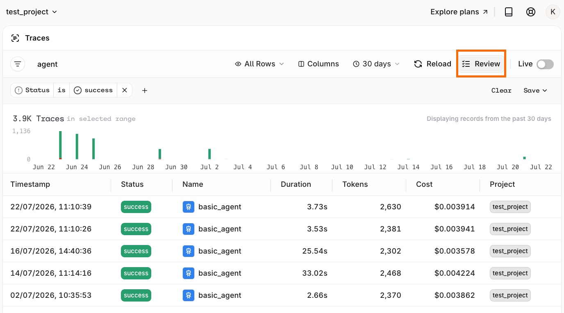Click the test_project tag in the $0.004224 row
The width and height of the screenshot is (564, 313).
pos(510,273)
